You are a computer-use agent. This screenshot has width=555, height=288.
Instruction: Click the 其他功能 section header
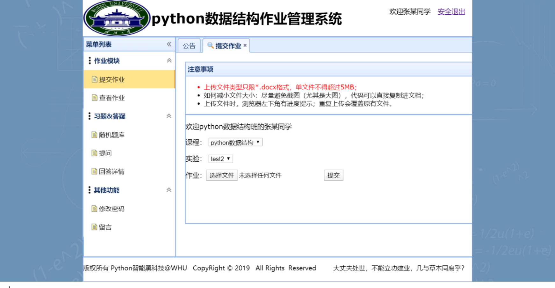click(x=129, y=190)
